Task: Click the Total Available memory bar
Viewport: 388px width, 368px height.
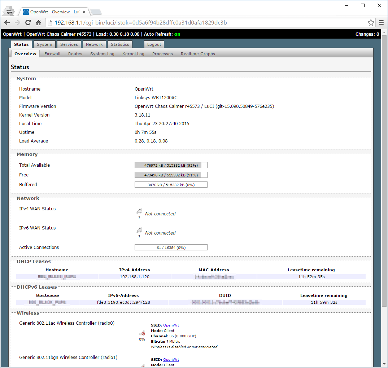Action: pyautogui.click(x=171, y=165)
